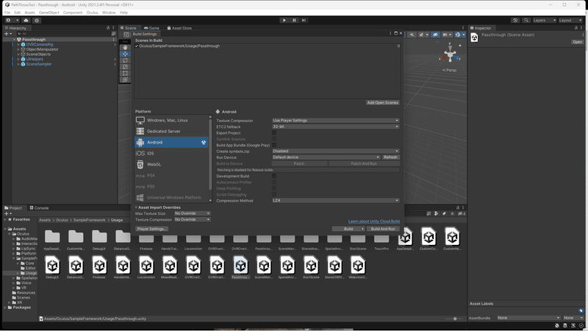Click the Pause button
The width and height of the screenshot is (588, 331).
tap(294, 21)
